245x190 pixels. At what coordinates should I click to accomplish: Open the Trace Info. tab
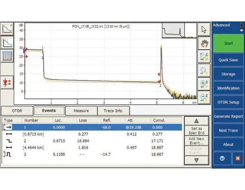click(114, 111)
